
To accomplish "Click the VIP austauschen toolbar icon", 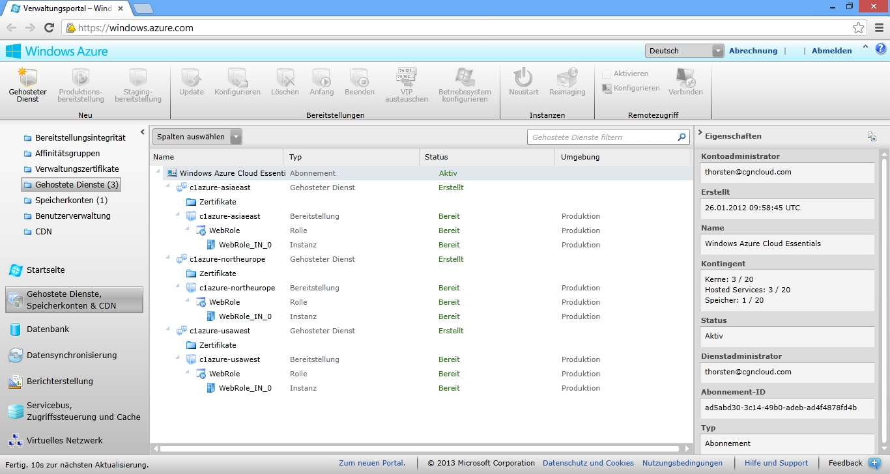I will tap(407, 77).
